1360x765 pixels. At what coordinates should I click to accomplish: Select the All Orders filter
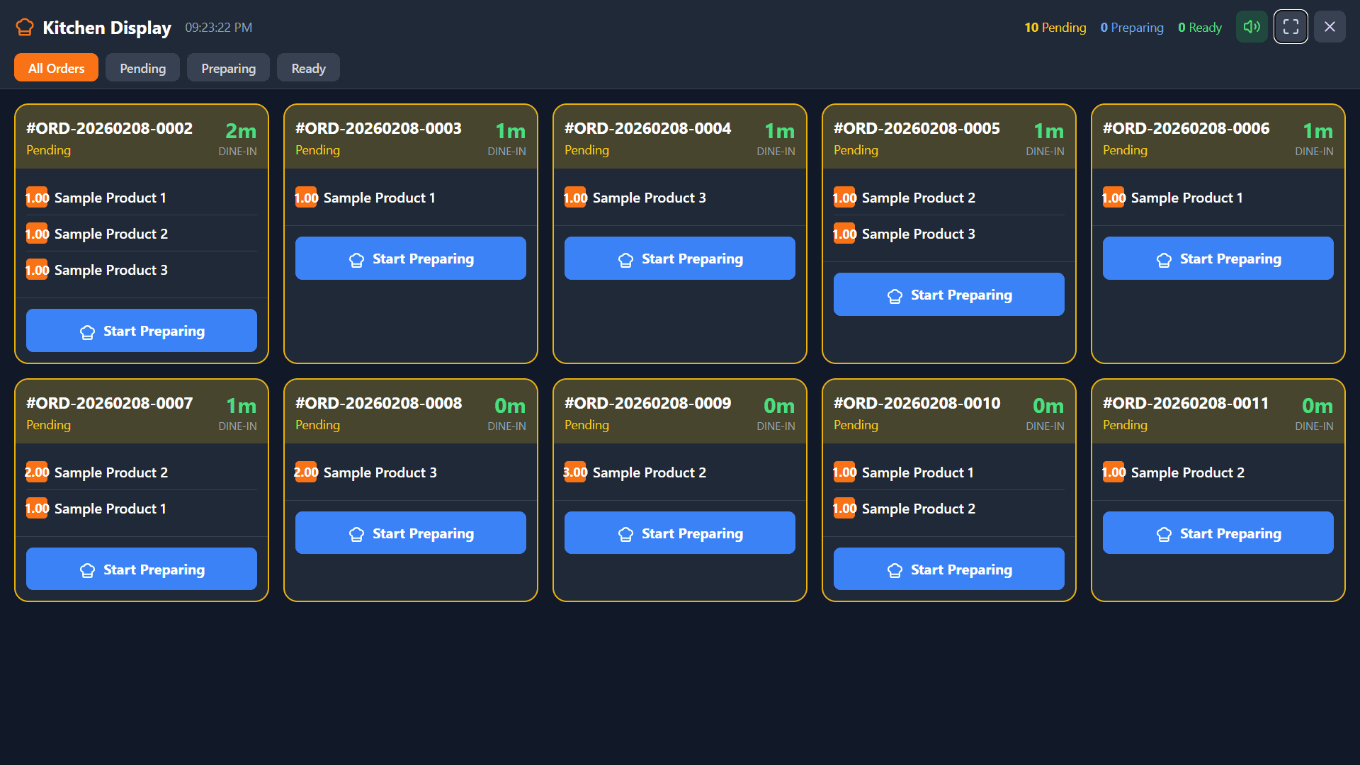[x=56, y=67]
